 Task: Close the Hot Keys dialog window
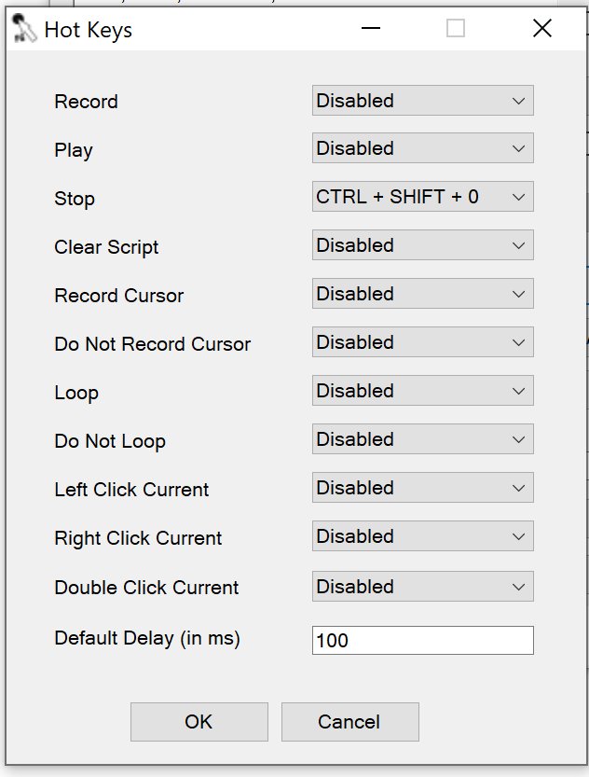pyautogui.click(x=542, y=29)
